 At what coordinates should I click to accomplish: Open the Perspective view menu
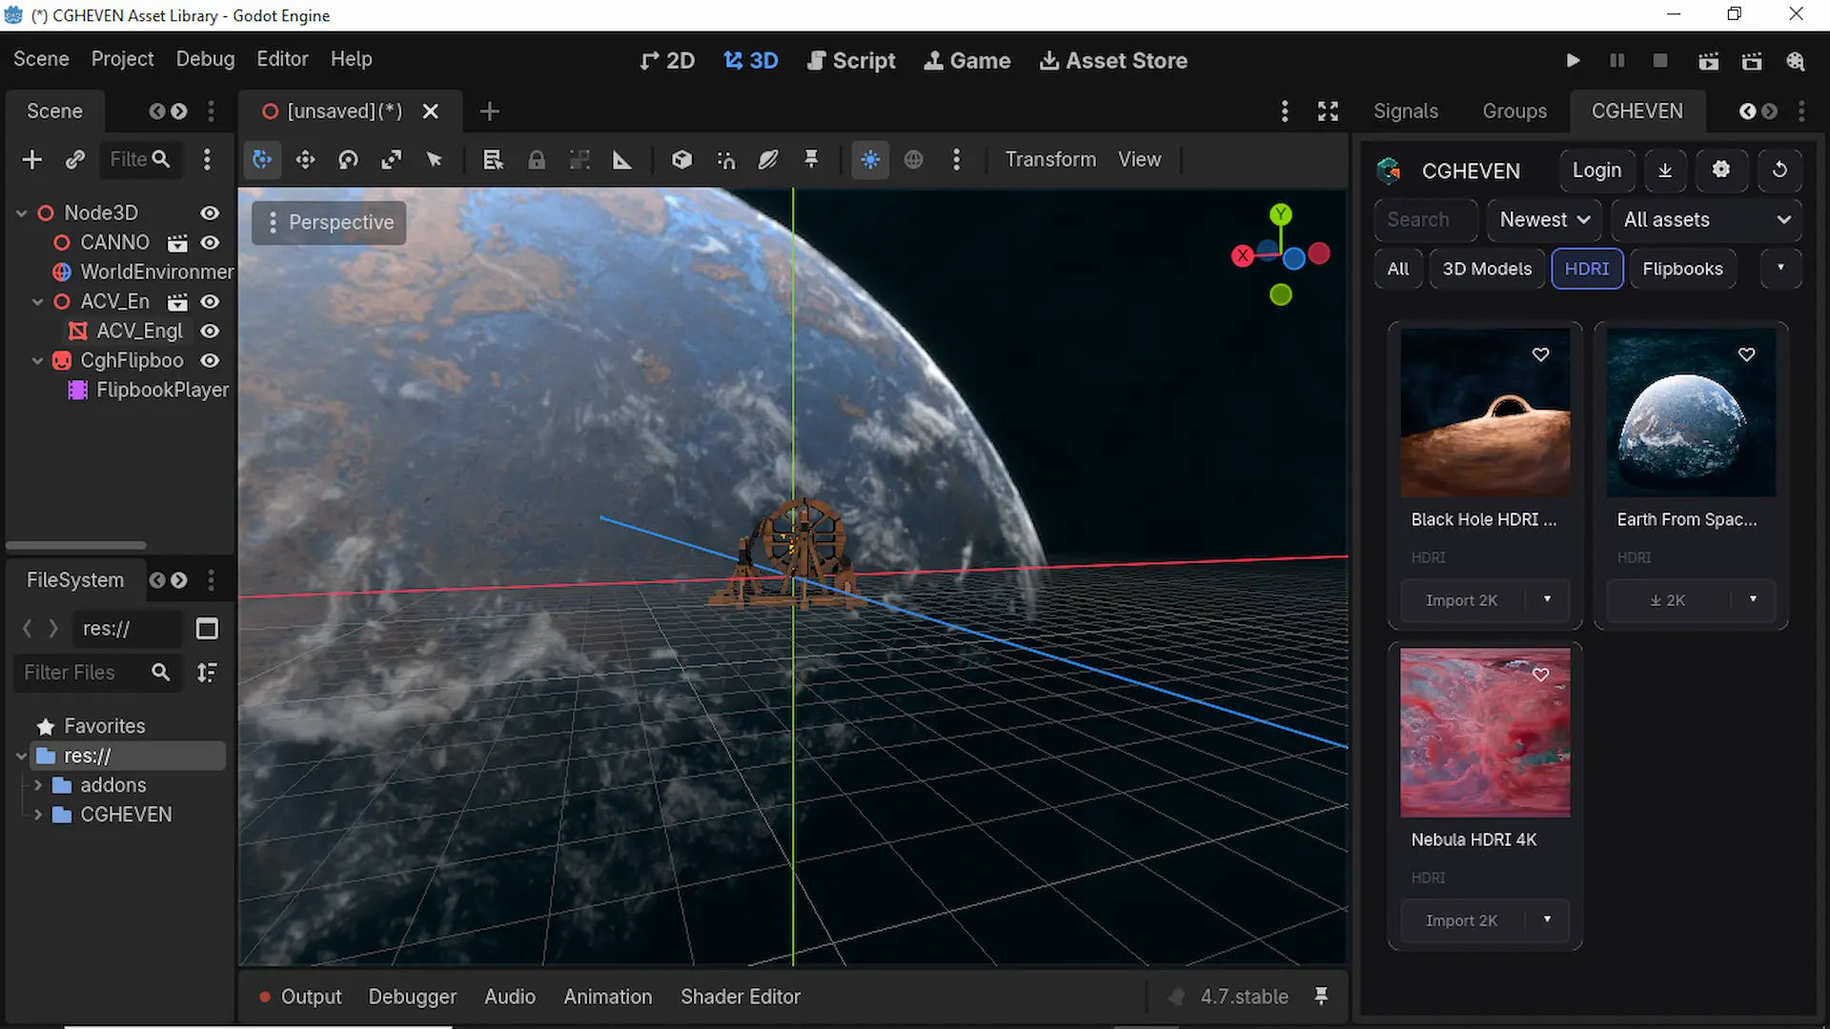330,223
